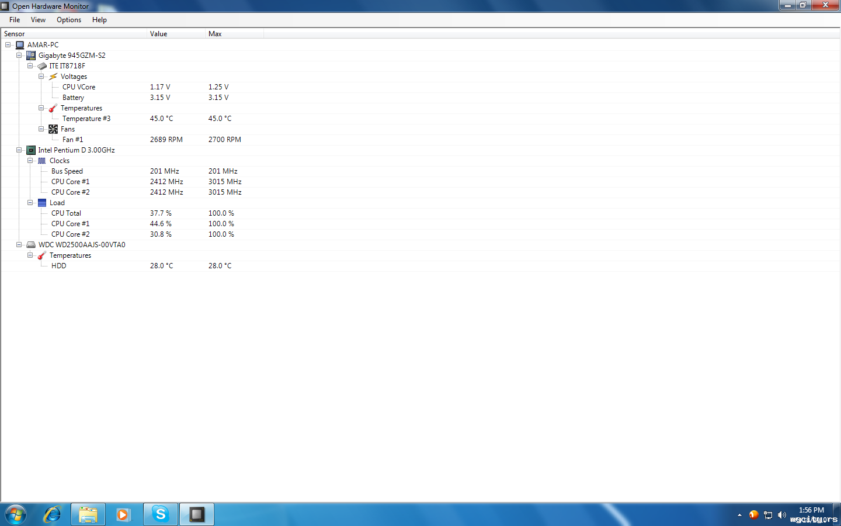This screenshot has height=526, width=841.
Task: Click the Show desktop button
Action: pos(837,514)
